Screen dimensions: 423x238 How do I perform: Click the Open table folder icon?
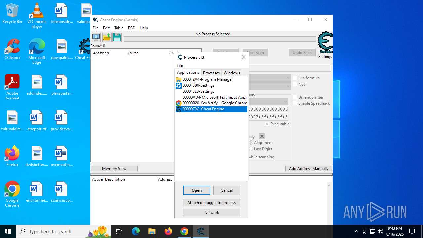(x=107, y=37)
